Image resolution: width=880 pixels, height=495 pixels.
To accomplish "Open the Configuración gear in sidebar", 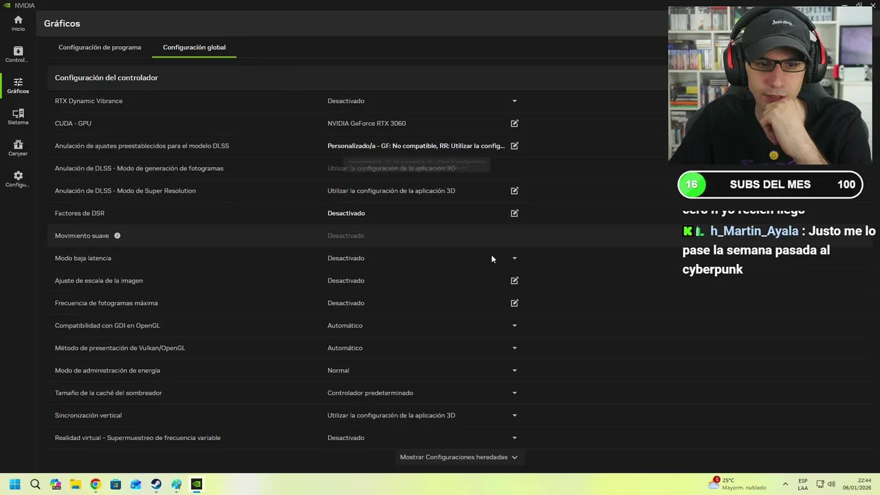I will coord(18,179).
